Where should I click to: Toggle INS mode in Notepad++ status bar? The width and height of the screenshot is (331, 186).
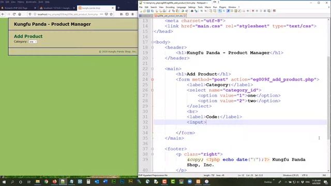tap(324, 175)
